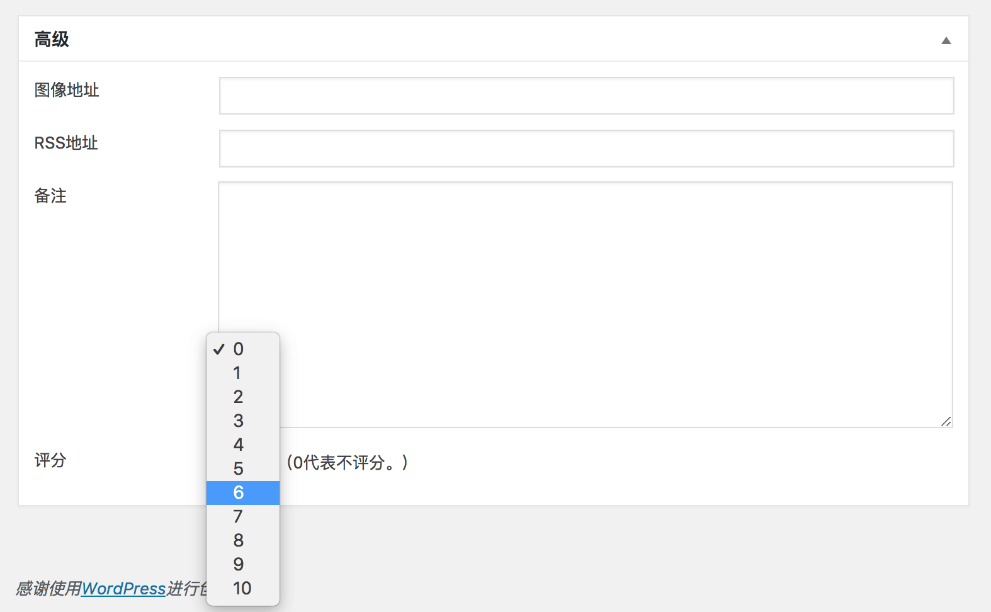The image size is (991, 612).
Task: Click into the 备注 textarea
Action: [x=586, y=305]
